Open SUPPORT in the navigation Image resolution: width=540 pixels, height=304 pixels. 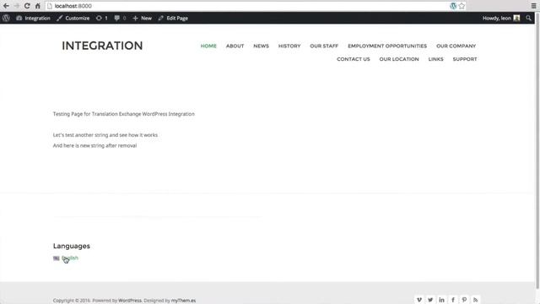coord(465,59)
